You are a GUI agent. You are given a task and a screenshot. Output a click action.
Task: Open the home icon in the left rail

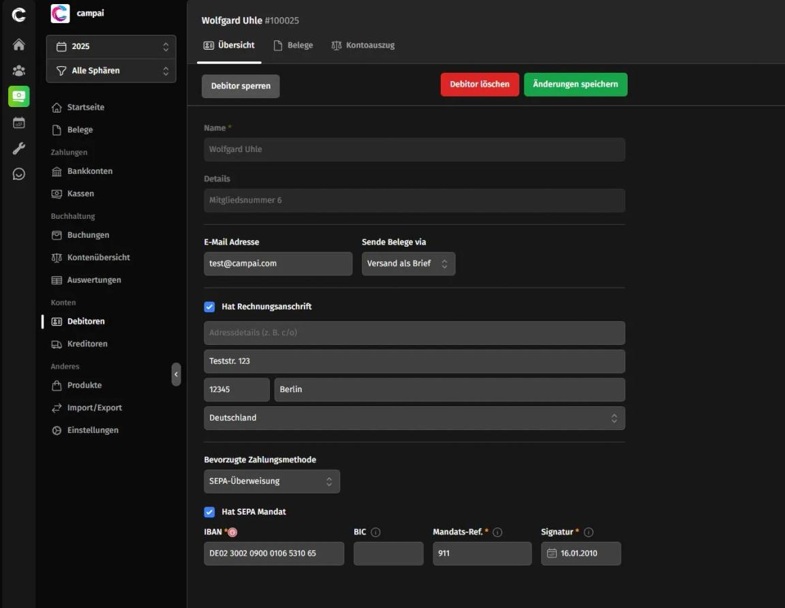coord(18,44)
